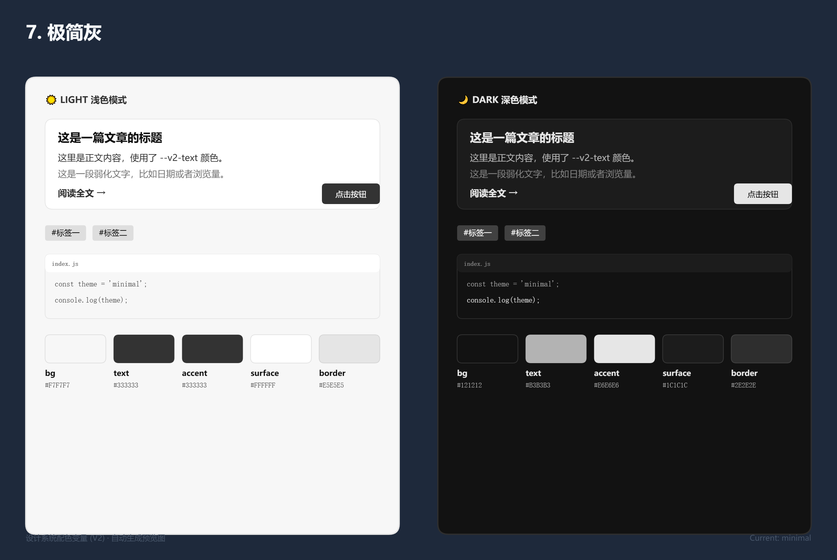Click the light border swatch #E5E5E5
Viewport: 837px width, 560px height.
(x=349, y=349)
